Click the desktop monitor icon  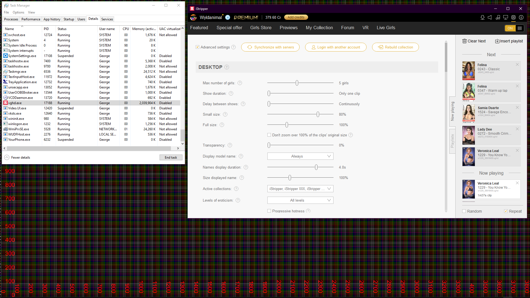coord(505,17)
